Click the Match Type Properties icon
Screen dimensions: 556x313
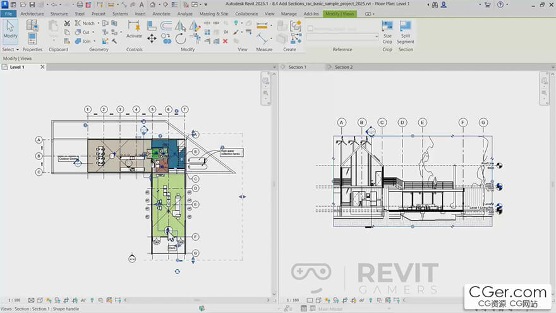coord(67,41)
